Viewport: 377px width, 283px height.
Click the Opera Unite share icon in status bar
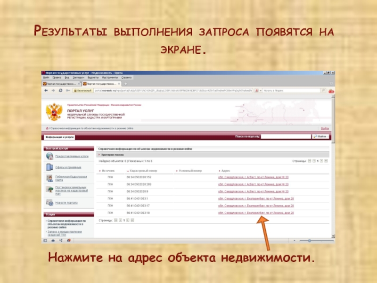click(61, 241)
